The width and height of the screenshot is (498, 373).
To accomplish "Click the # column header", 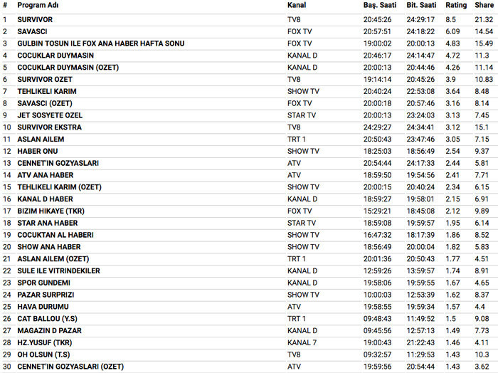I will pos(5,5).
